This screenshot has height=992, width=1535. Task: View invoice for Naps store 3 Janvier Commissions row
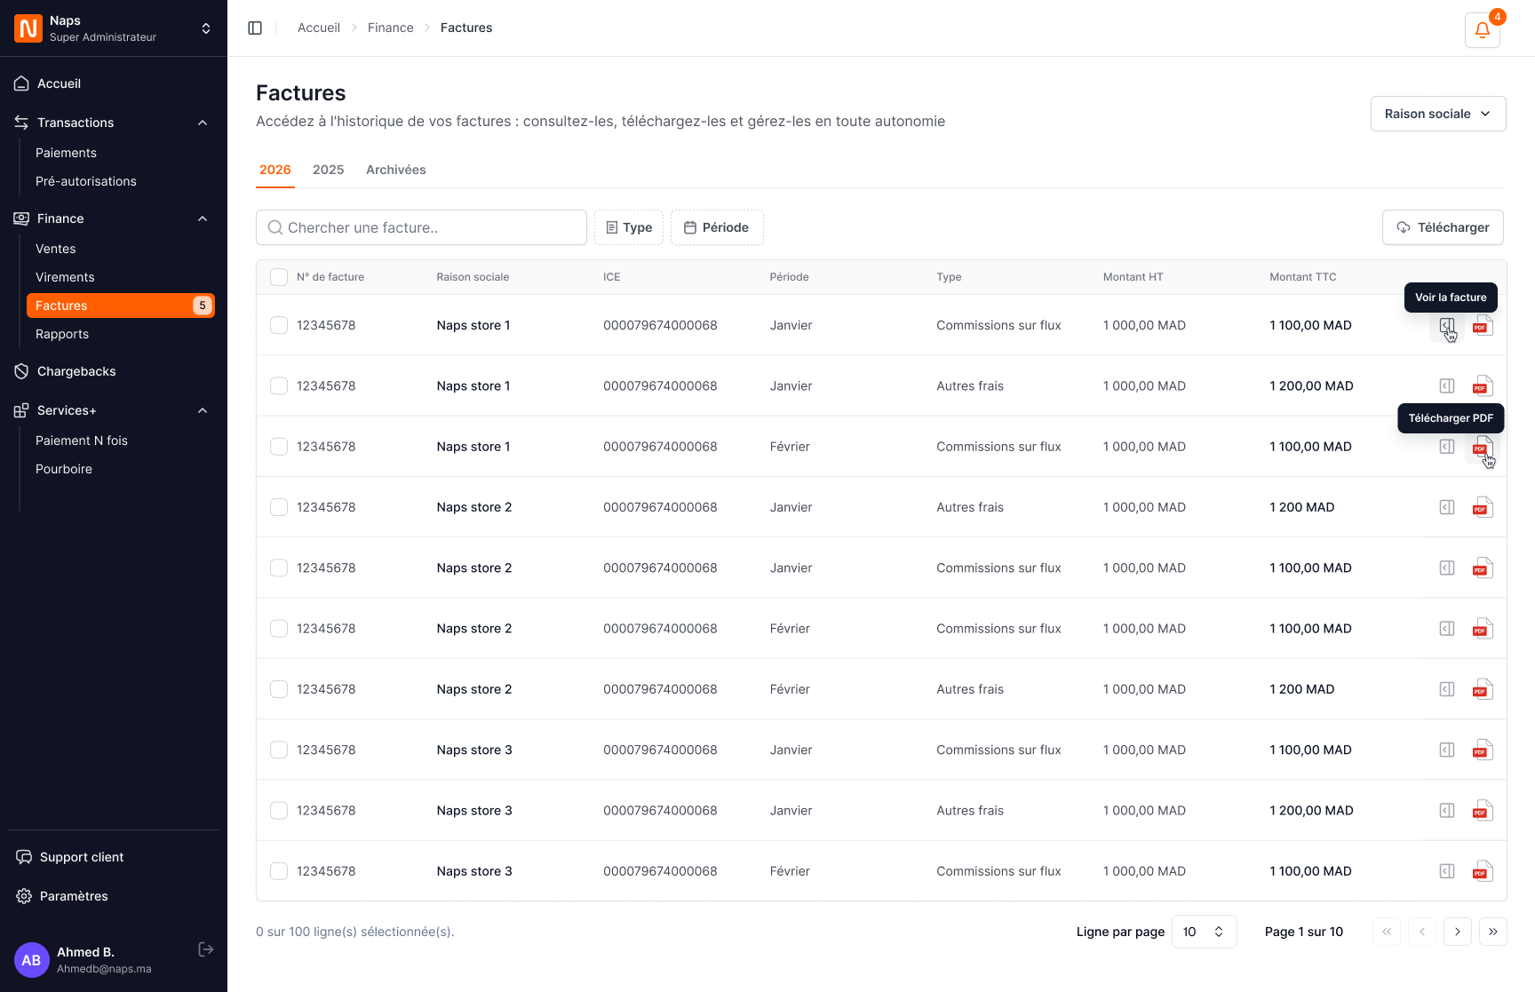click(1447, 750)
